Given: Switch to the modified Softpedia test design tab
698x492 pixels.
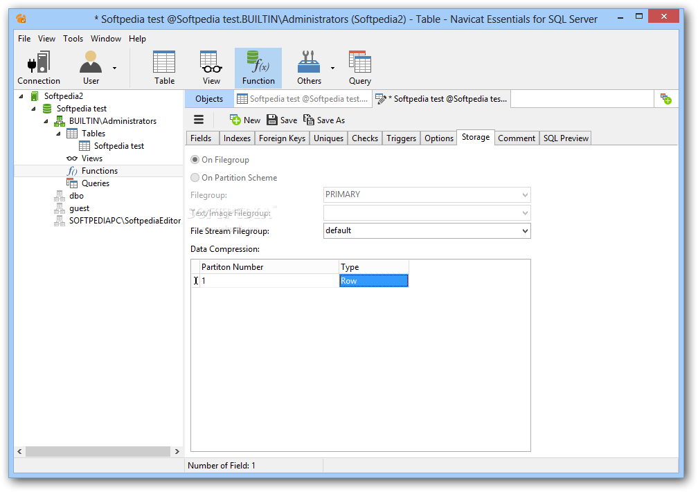Looking at the screenshot, I should click(441, 99).
